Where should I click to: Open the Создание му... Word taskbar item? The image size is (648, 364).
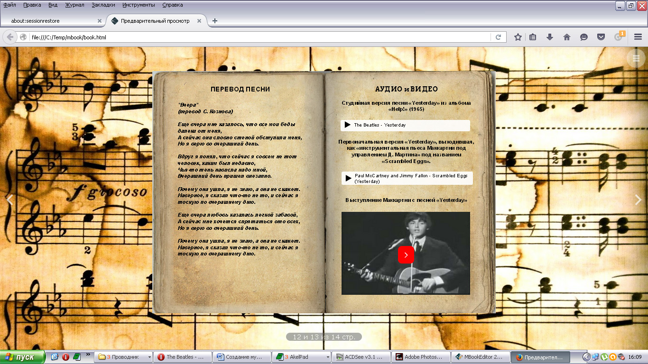242,357
